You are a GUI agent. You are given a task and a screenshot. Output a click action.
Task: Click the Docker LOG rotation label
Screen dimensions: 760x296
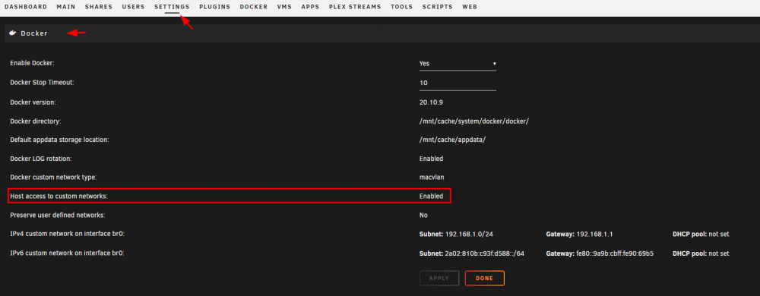(41, 159)
